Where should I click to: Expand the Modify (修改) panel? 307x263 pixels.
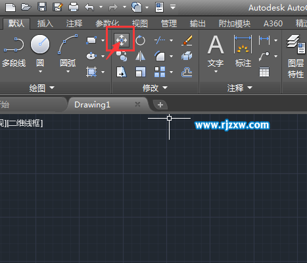154,88
